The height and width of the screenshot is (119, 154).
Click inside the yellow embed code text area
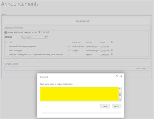[79, 94]
